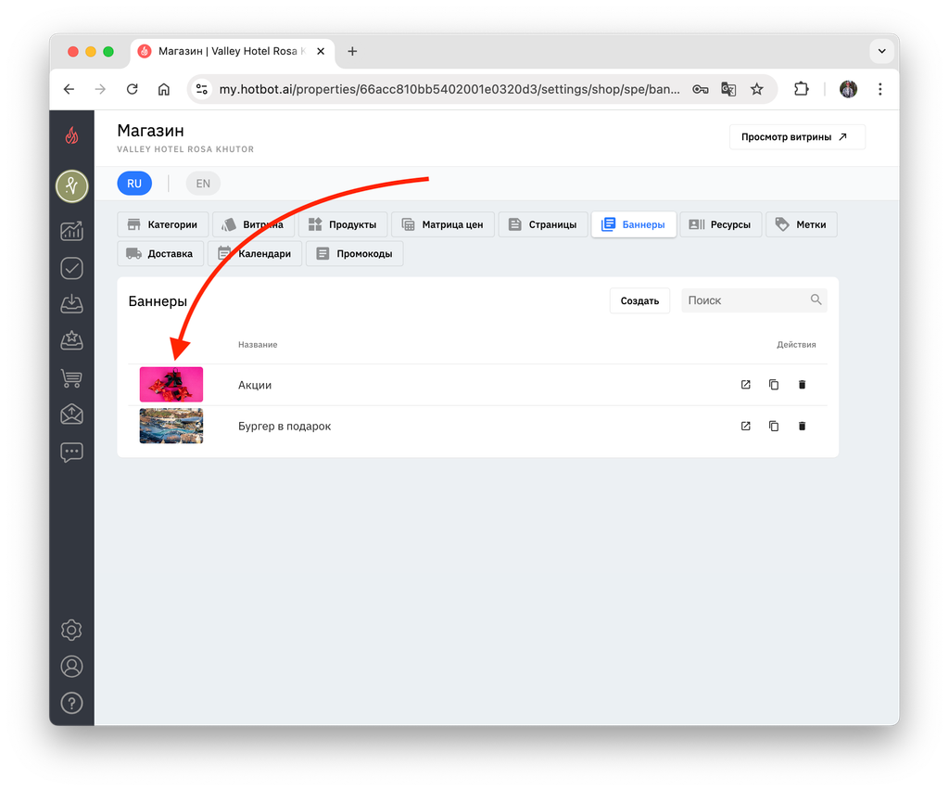
Task: Open the Chrome profile avatar
Action: tap(849, 90)
